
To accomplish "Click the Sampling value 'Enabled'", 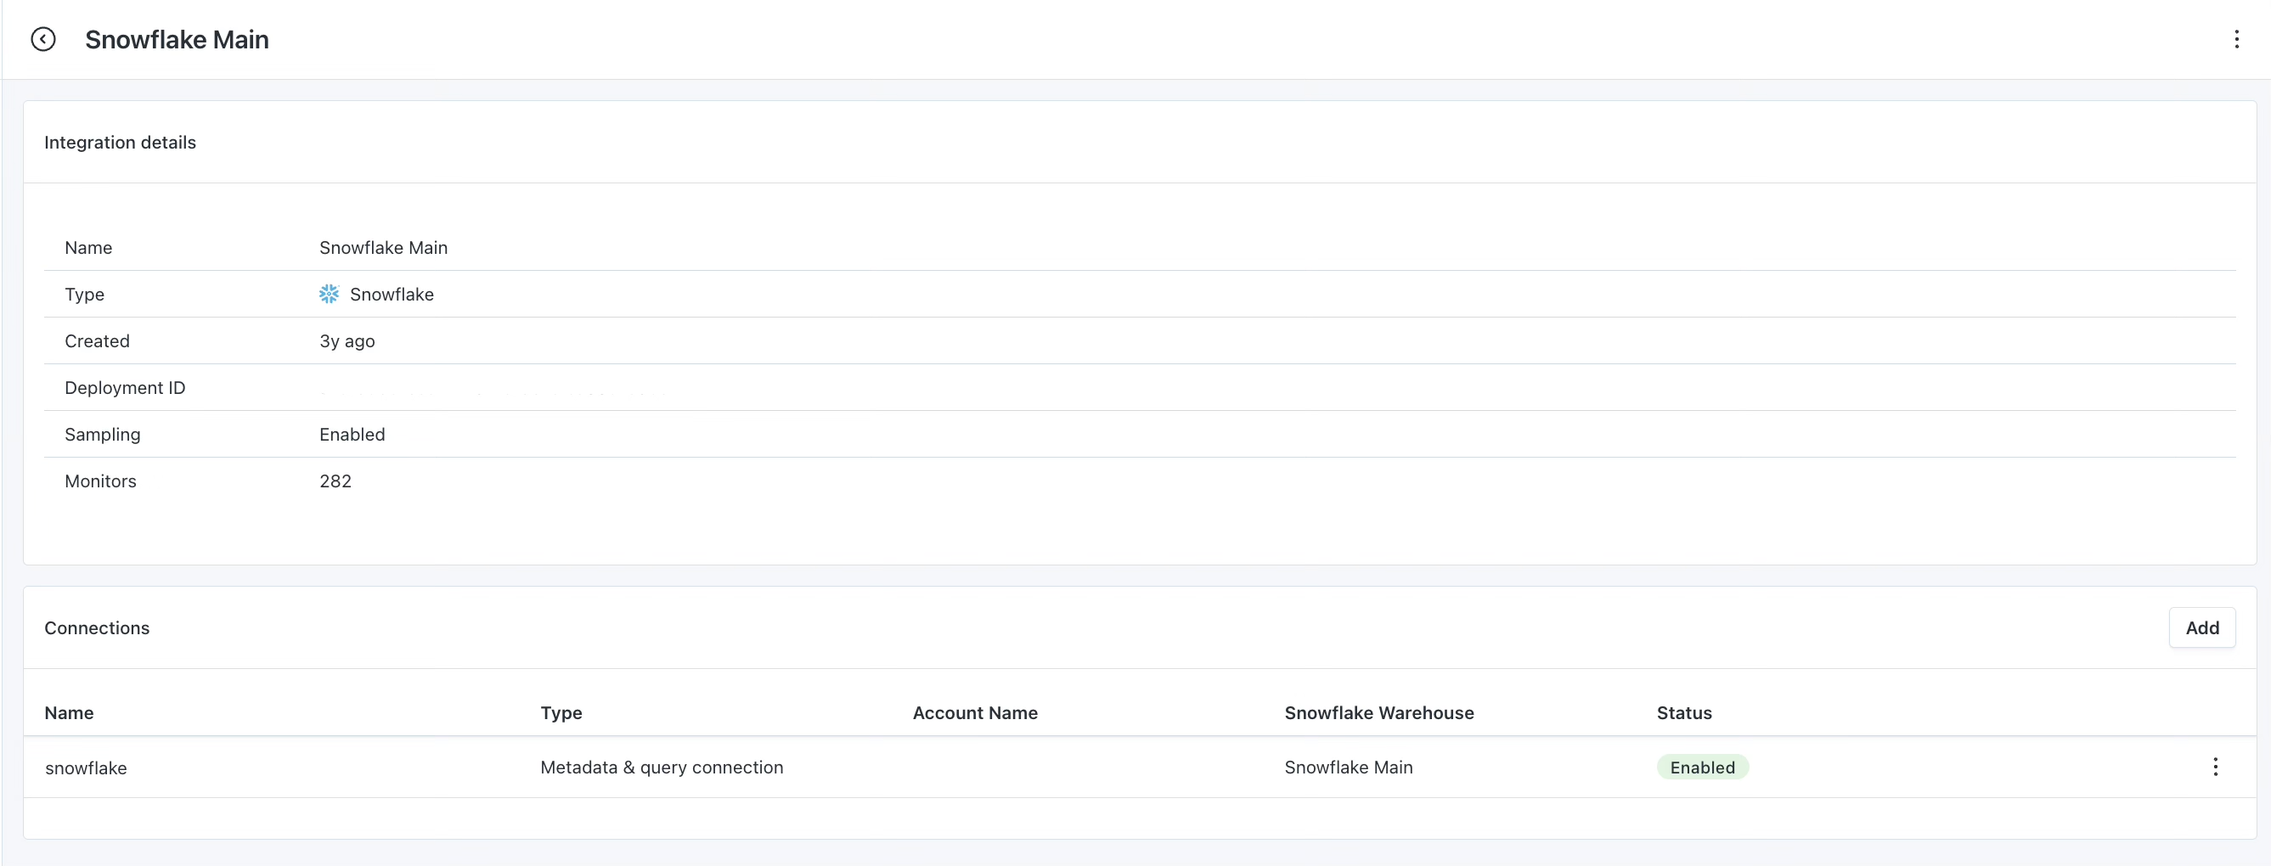I will 352,435.
